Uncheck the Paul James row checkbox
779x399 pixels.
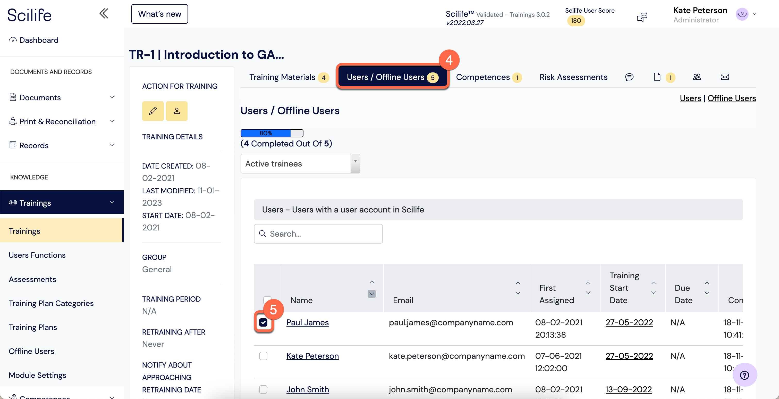tap(263, 322)
